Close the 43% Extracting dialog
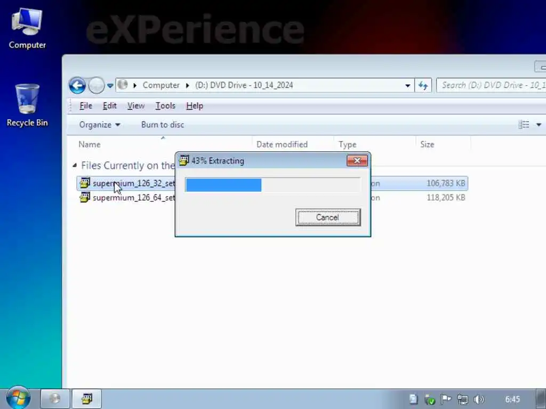546x409 pixels. tap(357, 160)
